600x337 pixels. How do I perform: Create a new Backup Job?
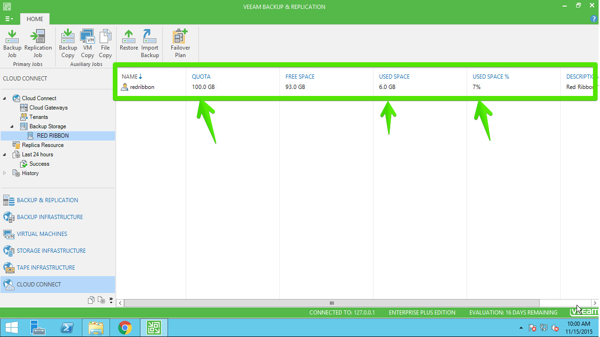pos(12,44)
